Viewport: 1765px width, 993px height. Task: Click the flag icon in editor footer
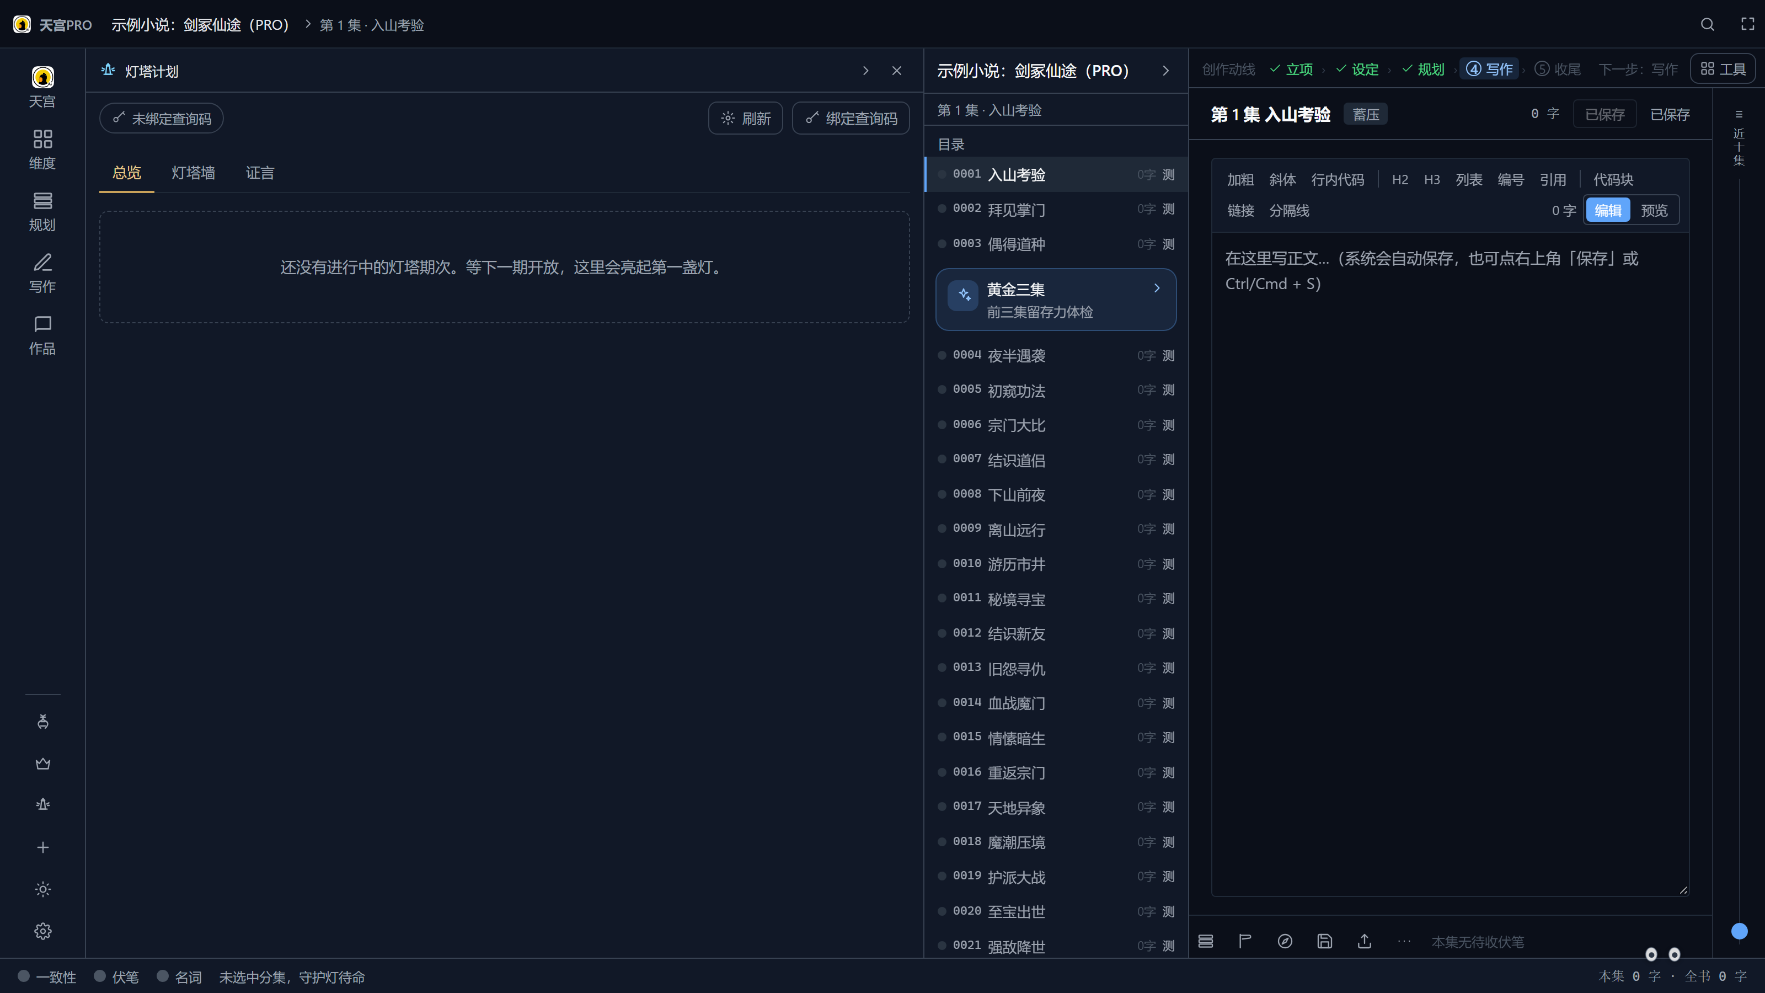coord(1245,941)
